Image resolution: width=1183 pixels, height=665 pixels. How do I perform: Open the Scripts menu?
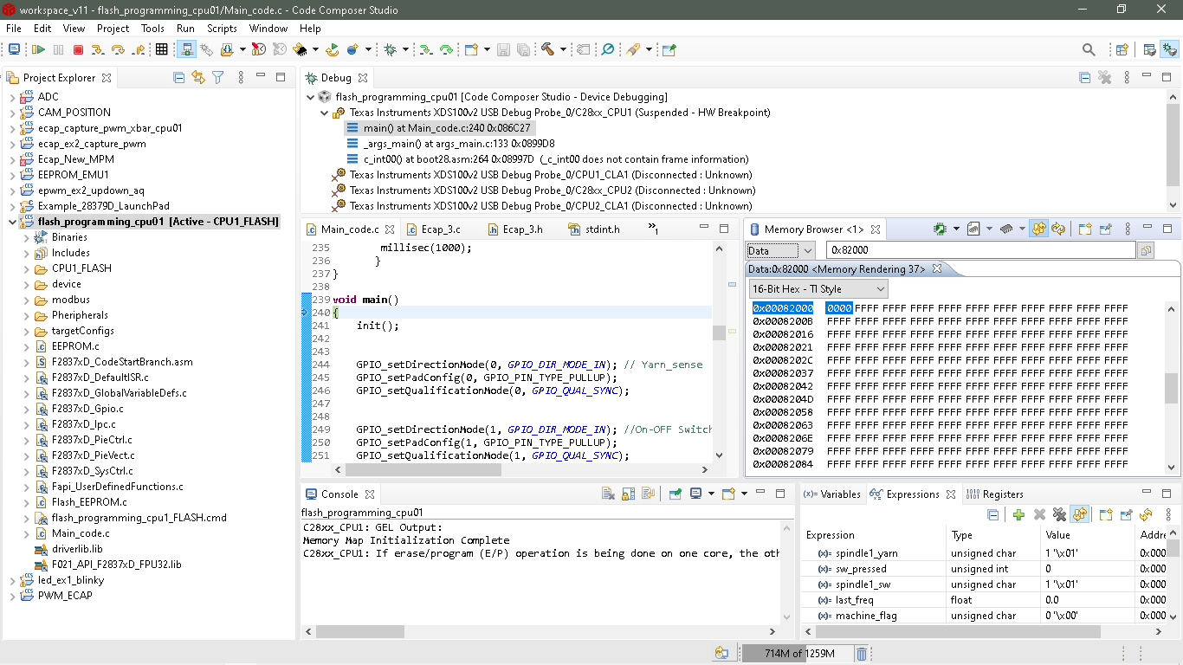222,28
